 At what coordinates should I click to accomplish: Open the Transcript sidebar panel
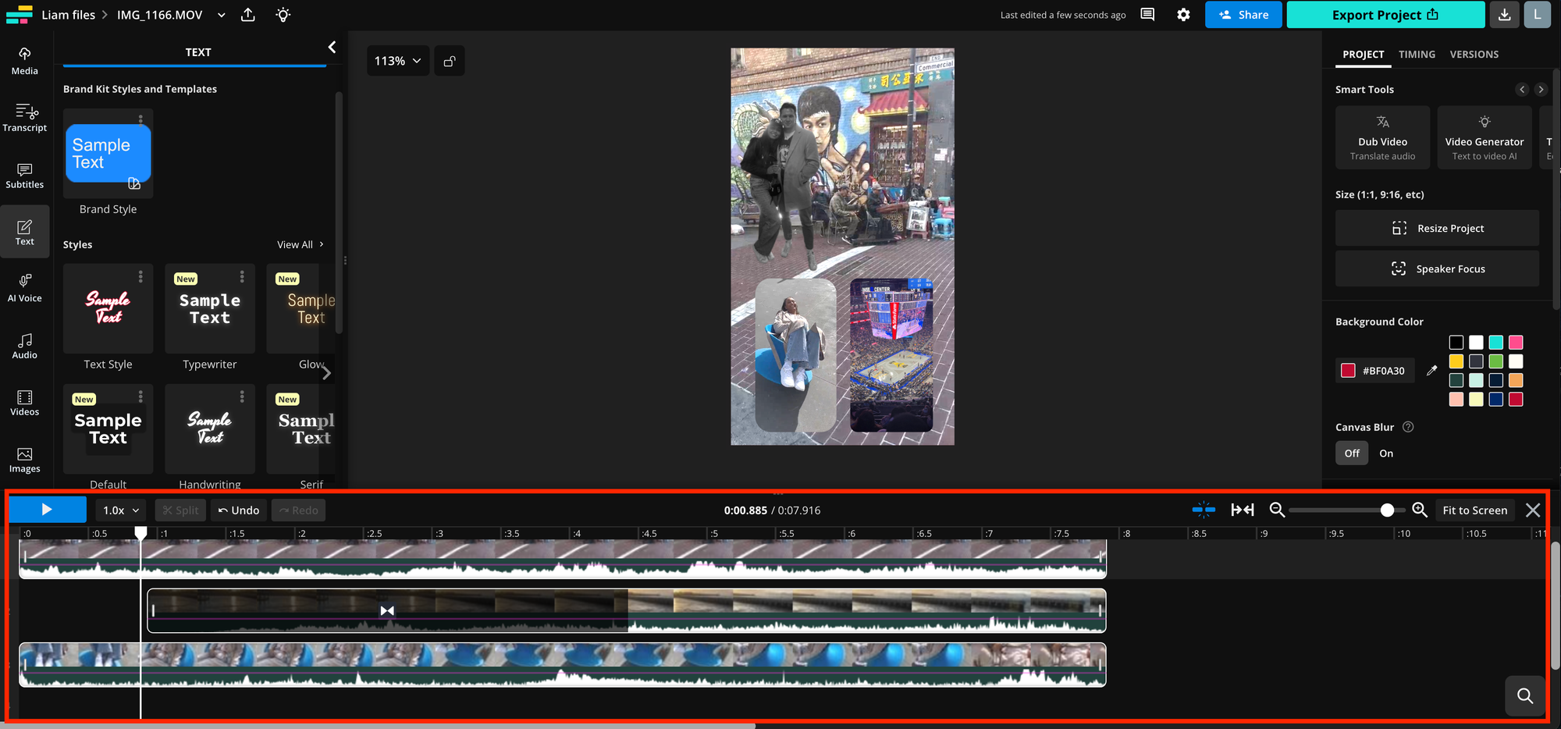point(24,118)
